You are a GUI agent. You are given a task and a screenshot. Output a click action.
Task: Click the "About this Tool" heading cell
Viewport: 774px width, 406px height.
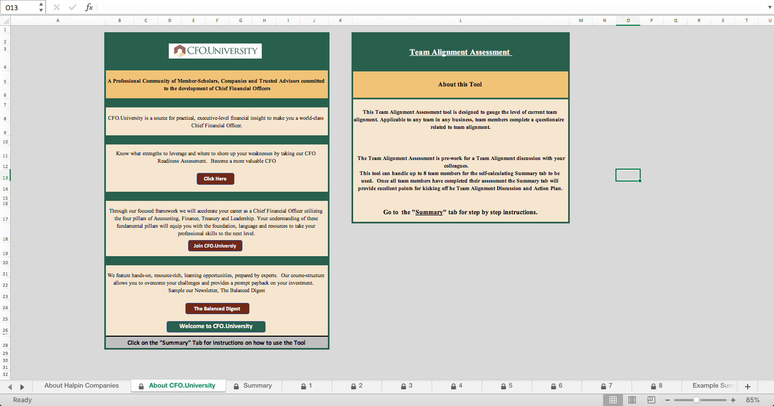(x=460, y=84)
